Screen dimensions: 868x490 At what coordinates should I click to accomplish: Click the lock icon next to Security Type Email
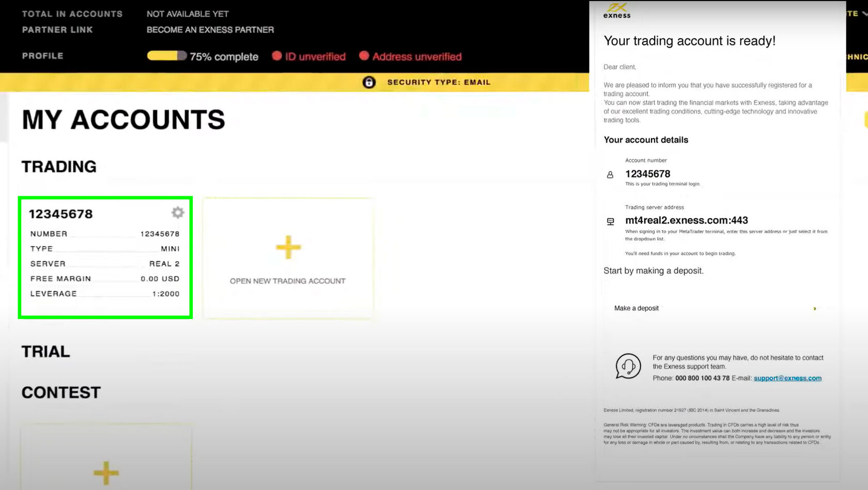coord(368,83)
